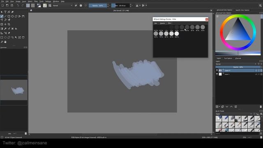Image resolution: width=263 pixels, height=148 pixels.
Task: Save the document from toolbar
Action: coord(12,5)
